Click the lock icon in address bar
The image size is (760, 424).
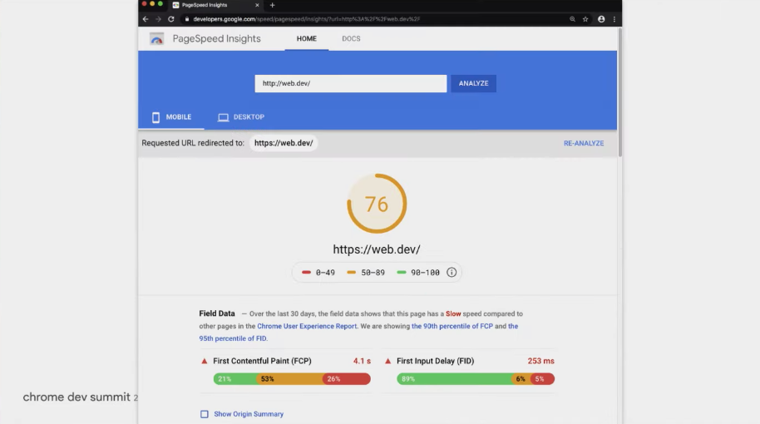point(186,19)
